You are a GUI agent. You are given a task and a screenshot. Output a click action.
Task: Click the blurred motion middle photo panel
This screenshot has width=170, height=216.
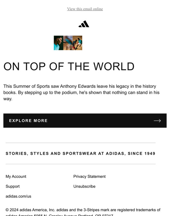coord(68,43)
